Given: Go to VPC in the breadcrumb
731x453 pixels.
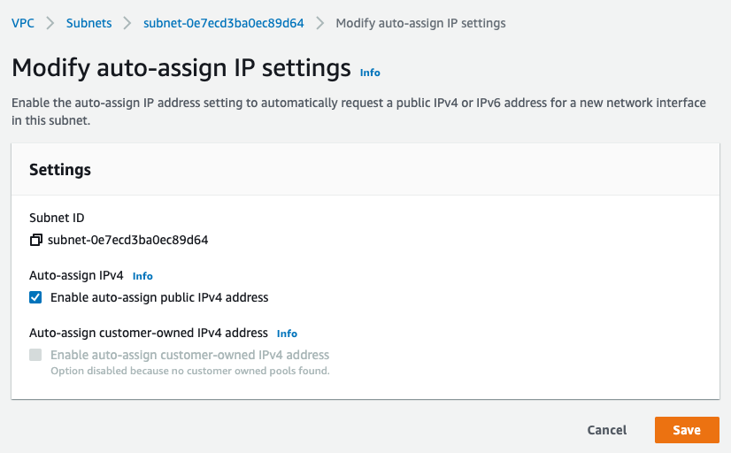Looking at the screenshot, I should coord(23,23).
